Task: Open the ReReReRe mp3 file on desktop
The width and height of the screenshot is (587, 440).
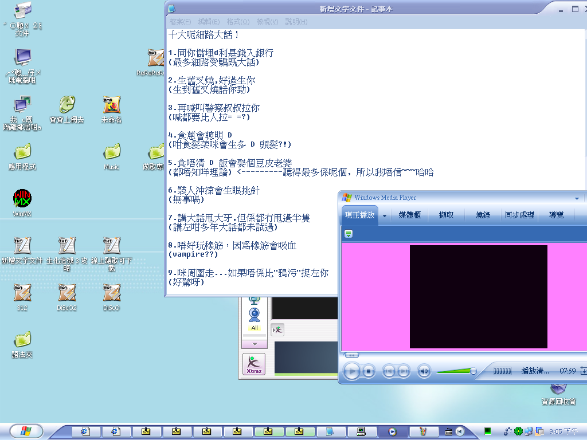Action: click(151, 62)
